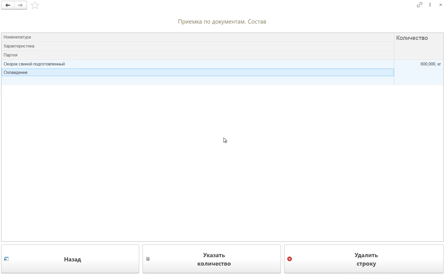The width and height of the screenshot is (447, 276).
Task: Click the back arrow navigation button
Action: click(8, 5)
